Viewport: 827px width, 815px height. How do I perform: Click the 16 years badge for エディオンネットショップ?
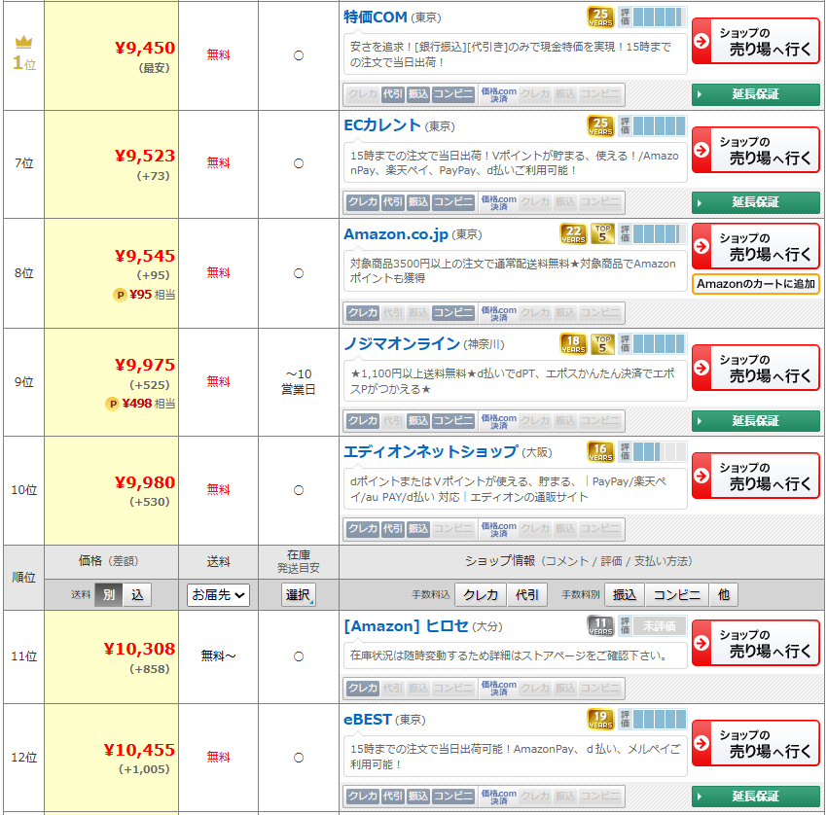[x=600, y=452]
